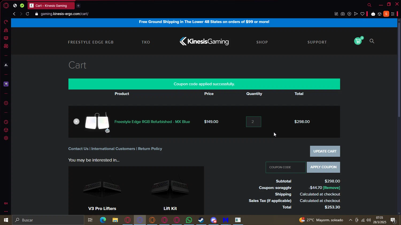Open the green workspace icon in tab bar
This screenshot has height=225, width=401.
22,6
